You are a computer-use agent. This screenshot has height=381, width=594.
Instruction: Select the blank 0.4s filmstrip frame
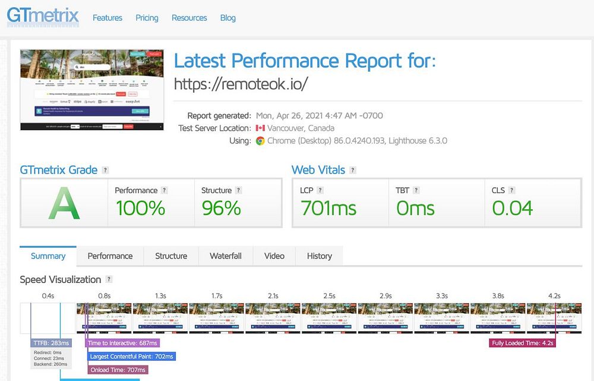[48, 318]
